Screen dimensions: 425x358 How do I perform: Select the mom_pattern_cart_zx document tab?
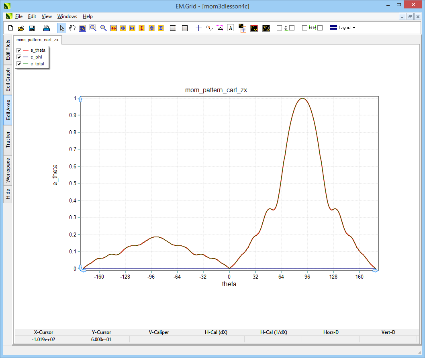[x=38, y=40]
